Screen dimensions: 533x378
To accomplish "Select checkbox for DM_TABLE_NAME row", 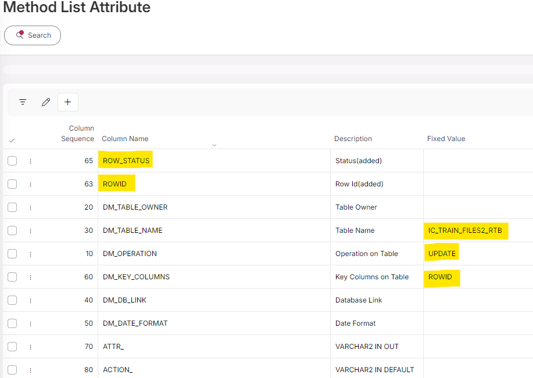I will coord(12,231).
